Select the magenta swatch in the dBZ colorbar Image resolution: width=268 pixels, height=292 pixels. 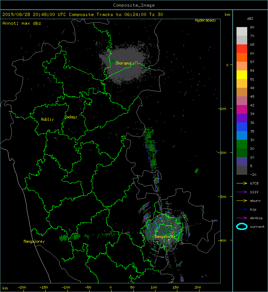point(242,110)
